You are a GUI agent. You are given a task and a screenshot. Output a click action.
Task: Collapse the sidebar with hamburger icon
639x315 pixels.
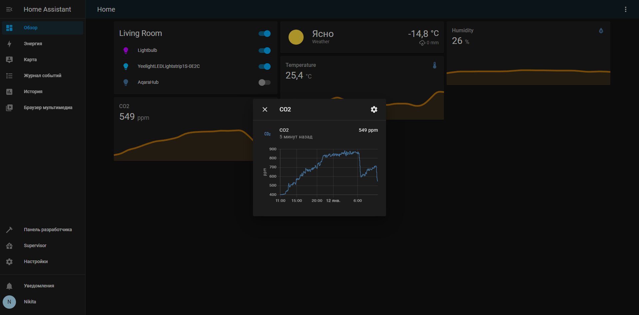[x=9, y=9]
